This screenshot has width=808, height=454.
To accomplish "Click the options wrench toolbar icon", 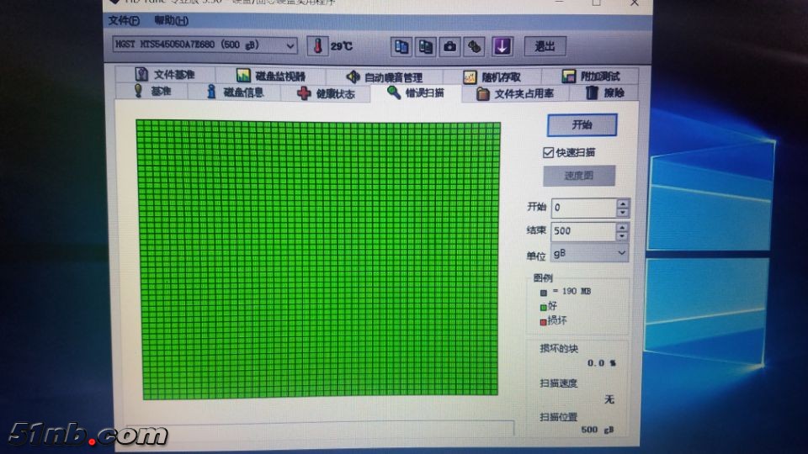I will (x=476, y=46).
